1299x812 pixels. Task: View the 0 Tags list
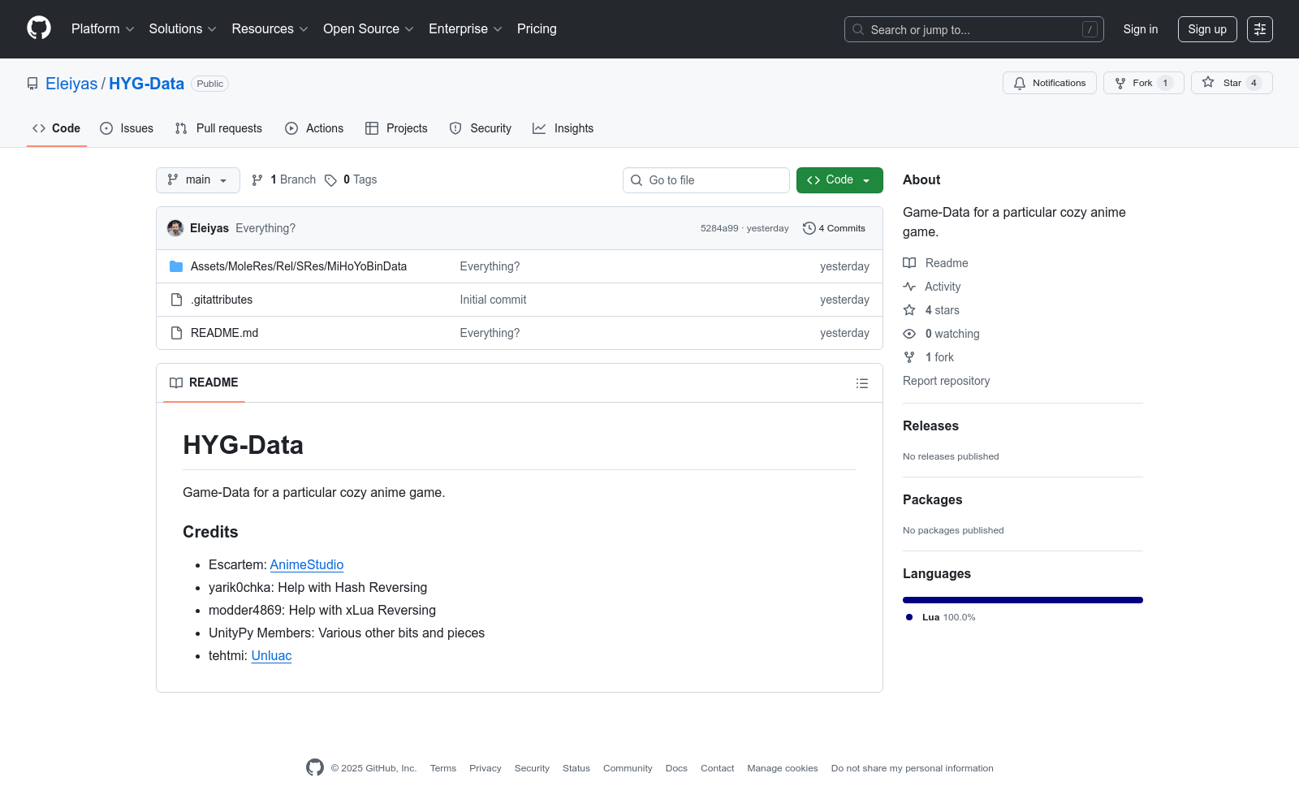point(351,180)
